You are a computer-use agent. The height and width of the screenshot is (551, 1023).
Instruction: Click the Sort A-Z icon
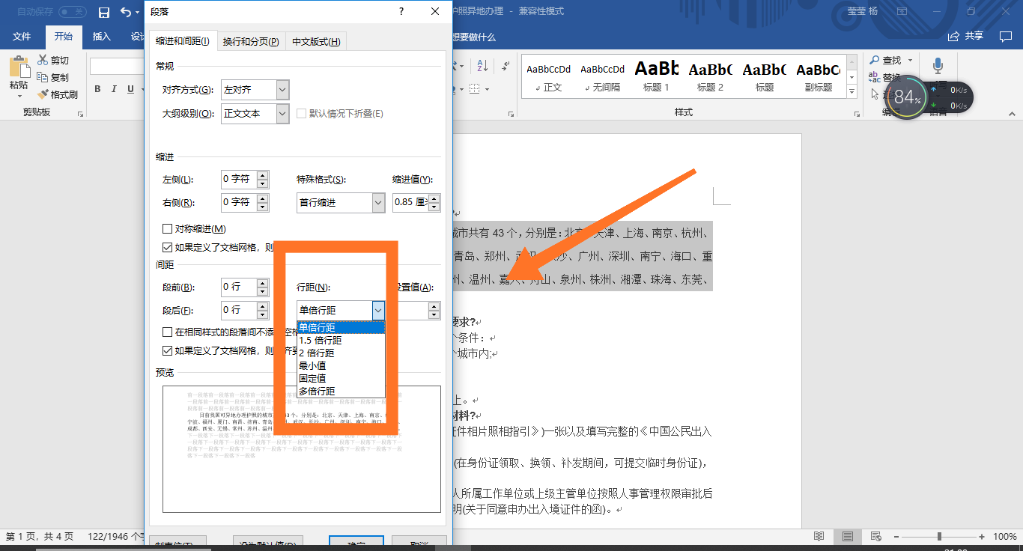tap(483, 66)
